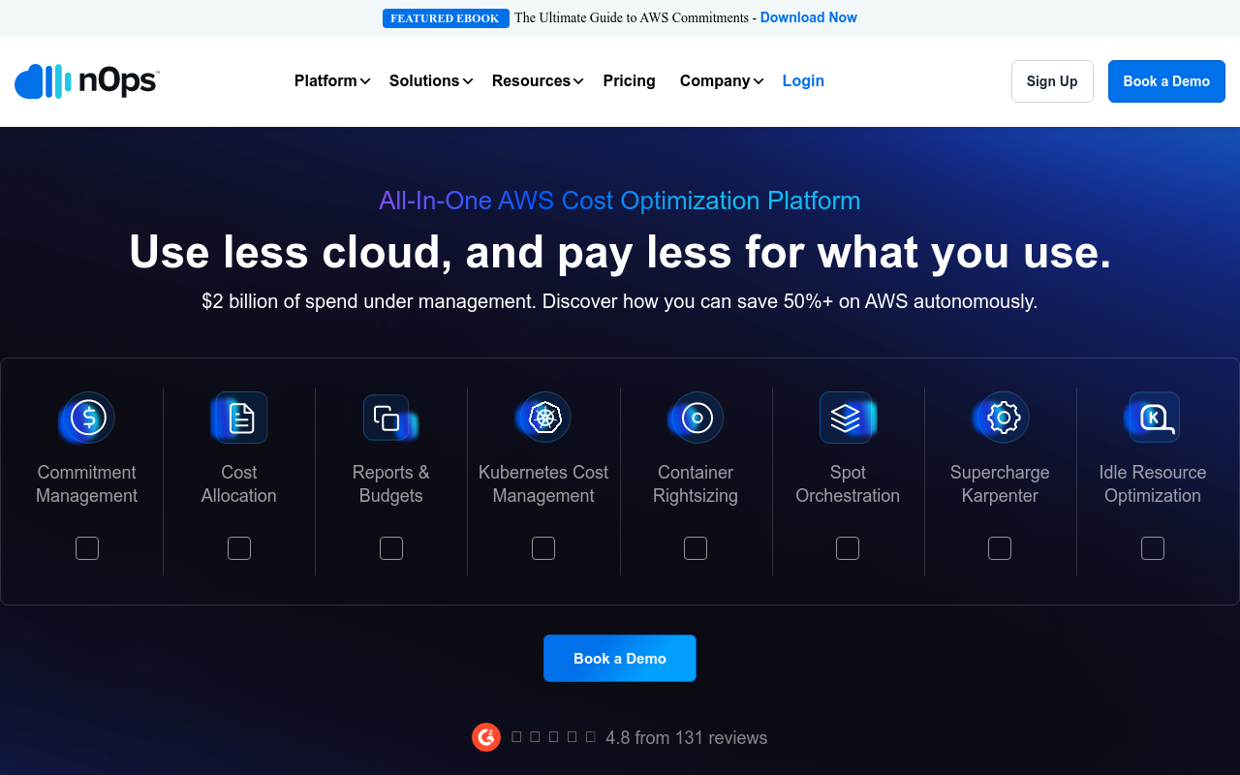Click the G2 reviews badge icon

[486, 737]
